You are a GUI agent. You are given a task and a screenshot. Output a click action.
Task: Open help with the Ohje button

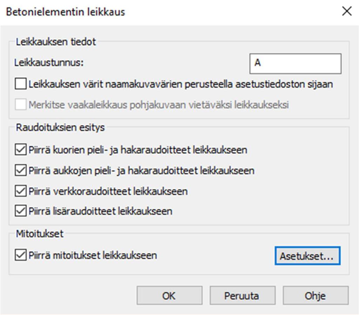coord(316,295)
